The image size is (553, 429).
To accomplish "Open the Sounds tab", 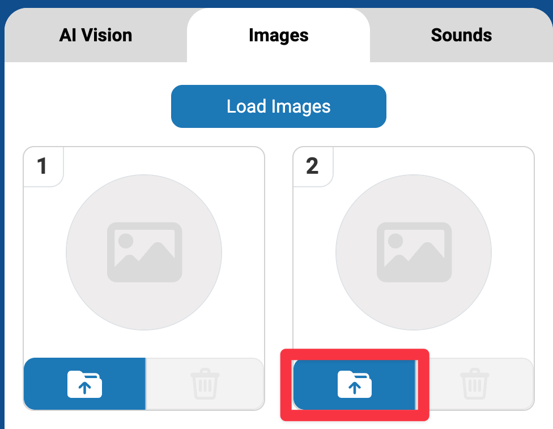I will click(461, 35).
